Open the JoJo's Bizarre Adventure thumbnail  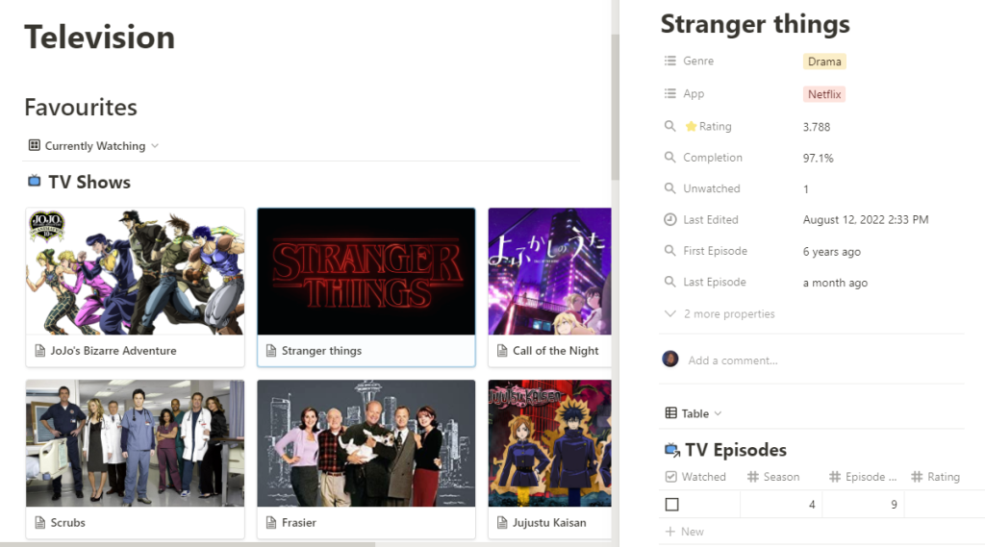135,271
